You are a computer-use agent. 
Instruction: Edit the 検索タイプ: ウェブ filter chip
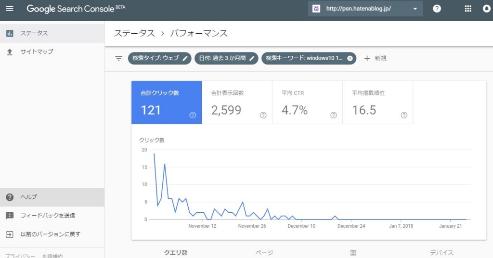pyautogui.click(x=160, y=58)
